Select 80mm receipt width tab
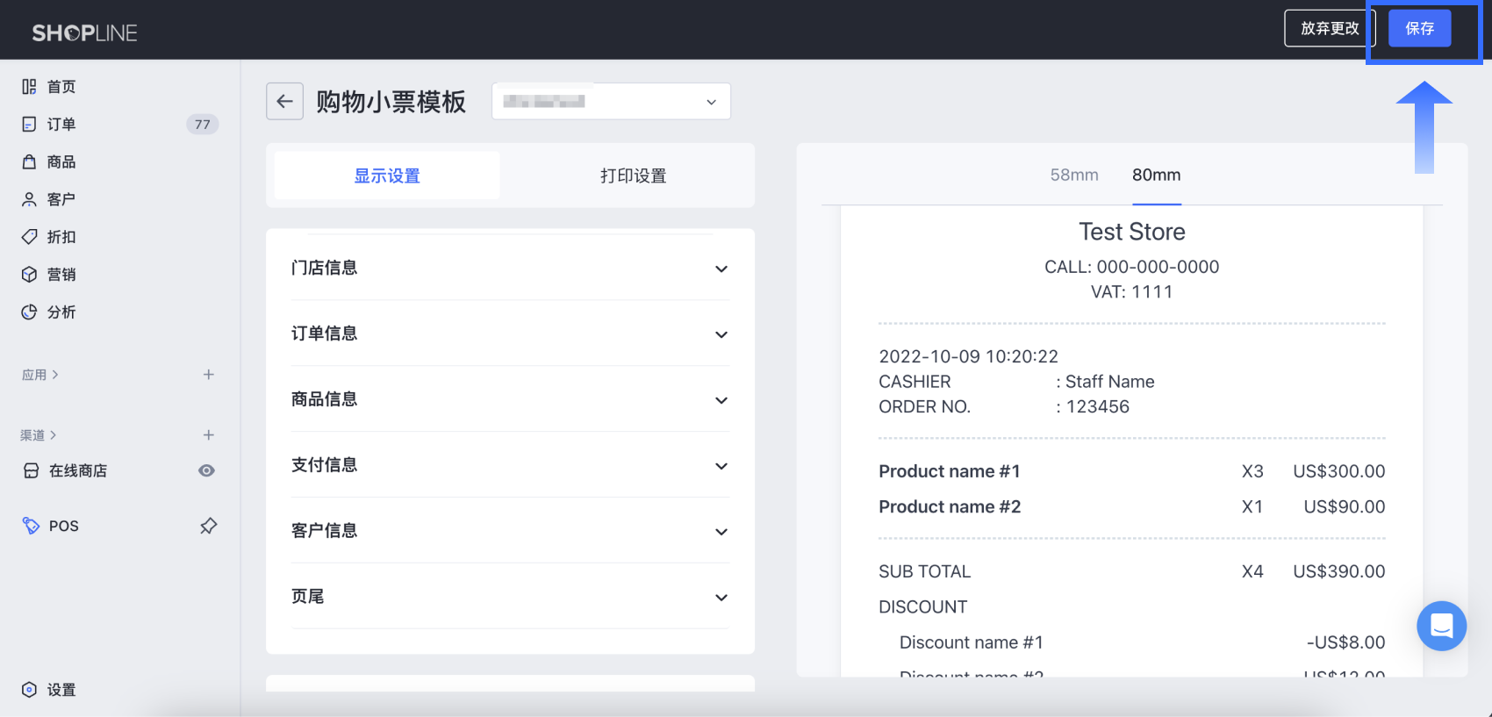Image resolution: width=1492 pixels, height=717 pixels. [x=1156, y=175]
